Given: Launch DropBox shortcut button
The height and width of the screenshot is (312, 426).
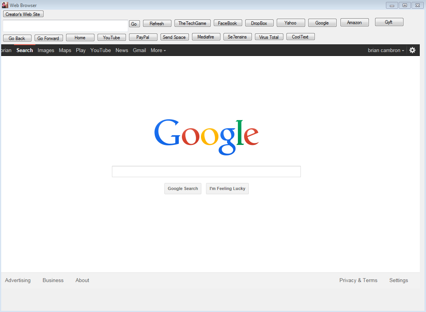Looking at the screenshot, I should (259, 23).
